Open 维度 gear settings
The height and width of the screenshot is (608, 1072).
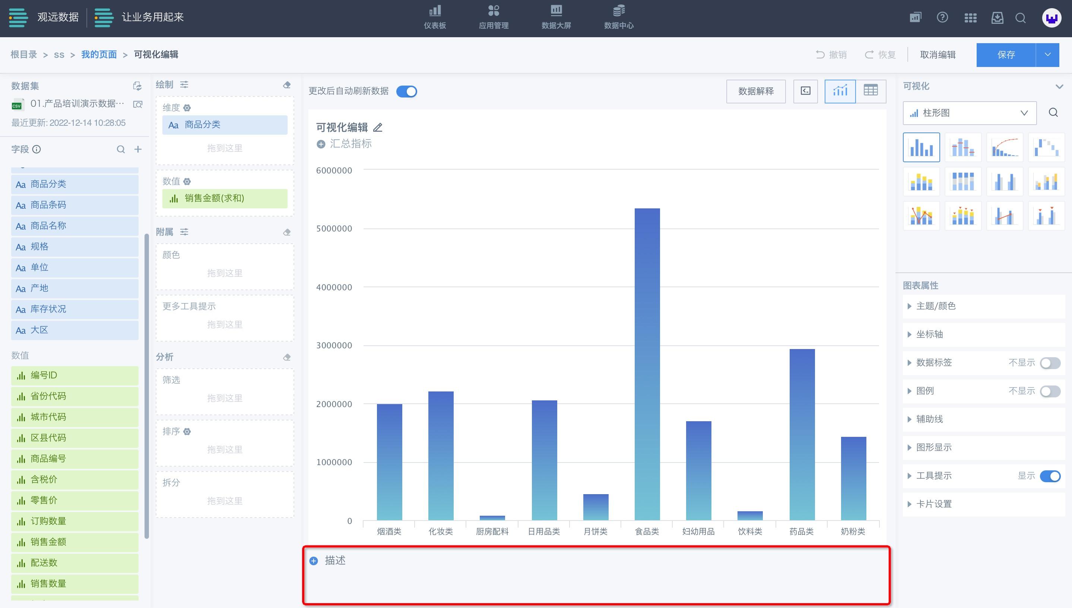click(187, 108)
